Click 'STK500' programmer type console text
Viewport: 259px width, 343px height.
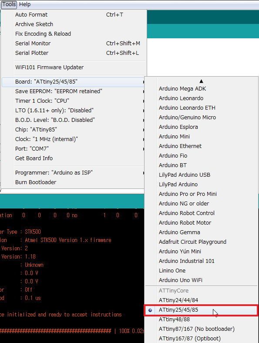point(33,232)
